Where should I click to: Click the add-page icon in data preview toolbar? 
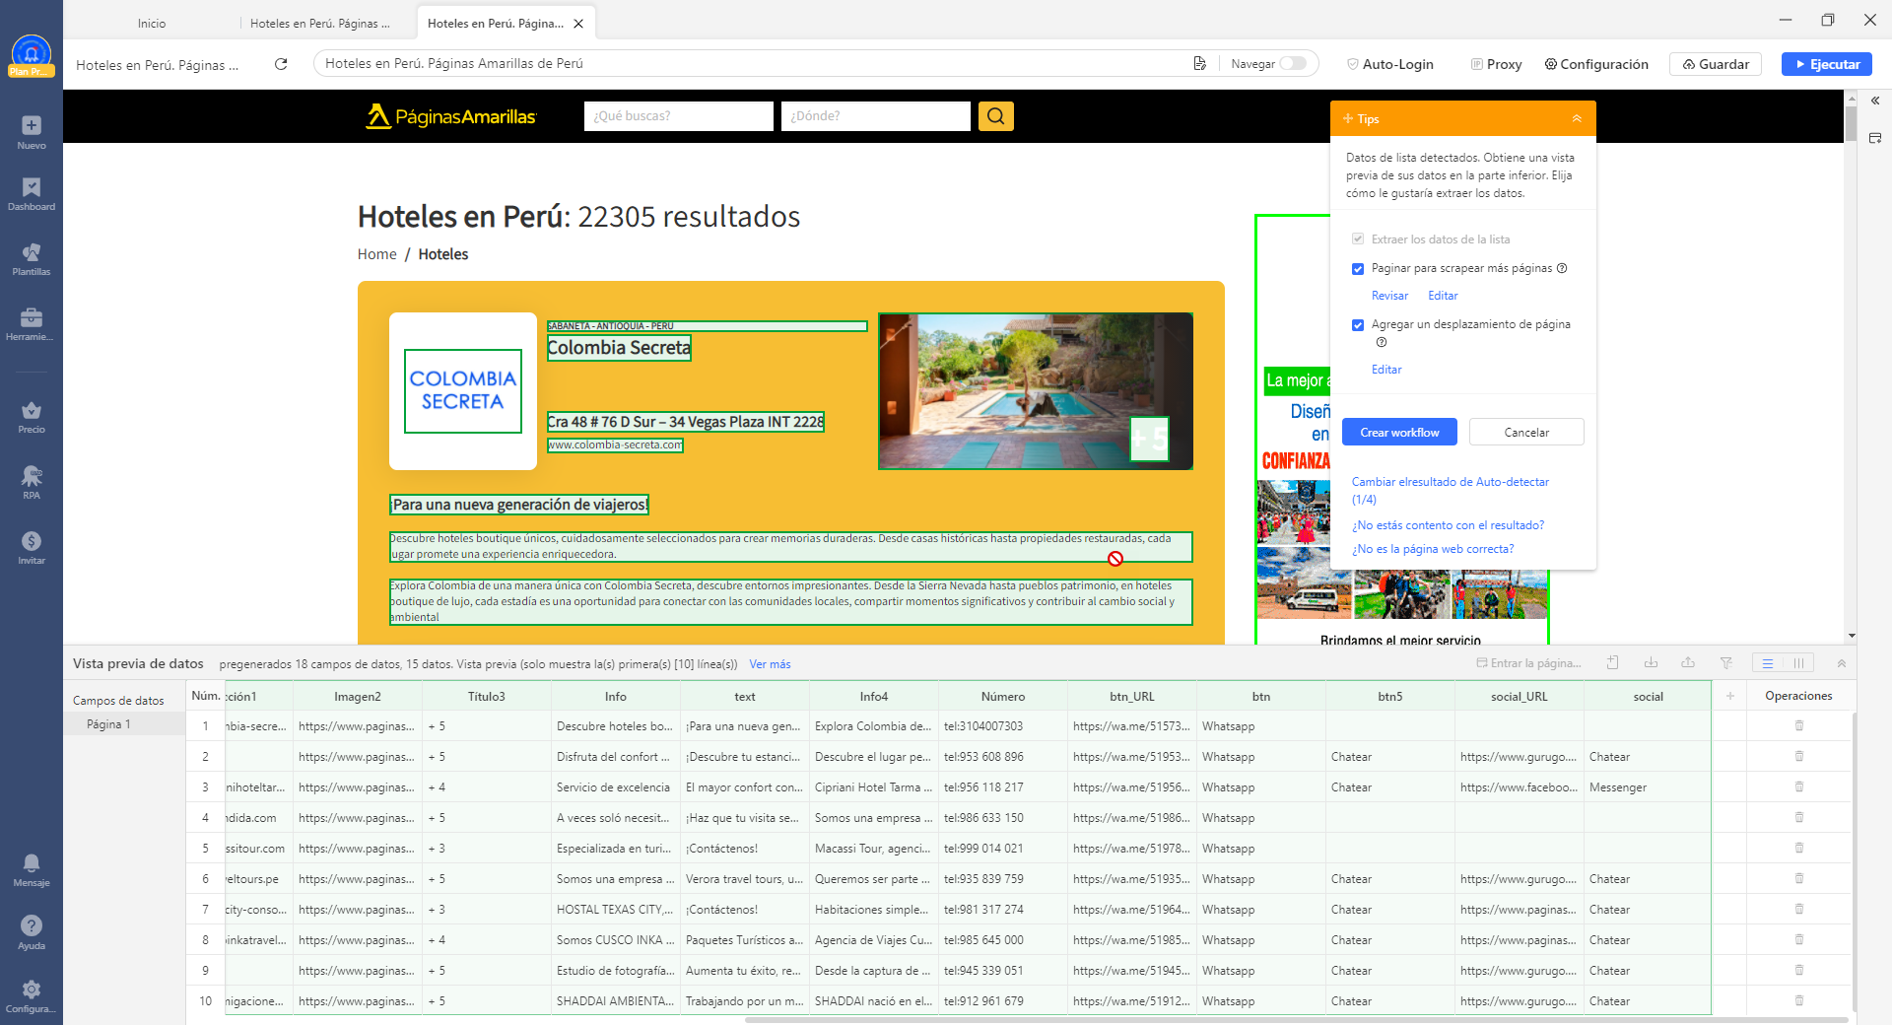1613,663
